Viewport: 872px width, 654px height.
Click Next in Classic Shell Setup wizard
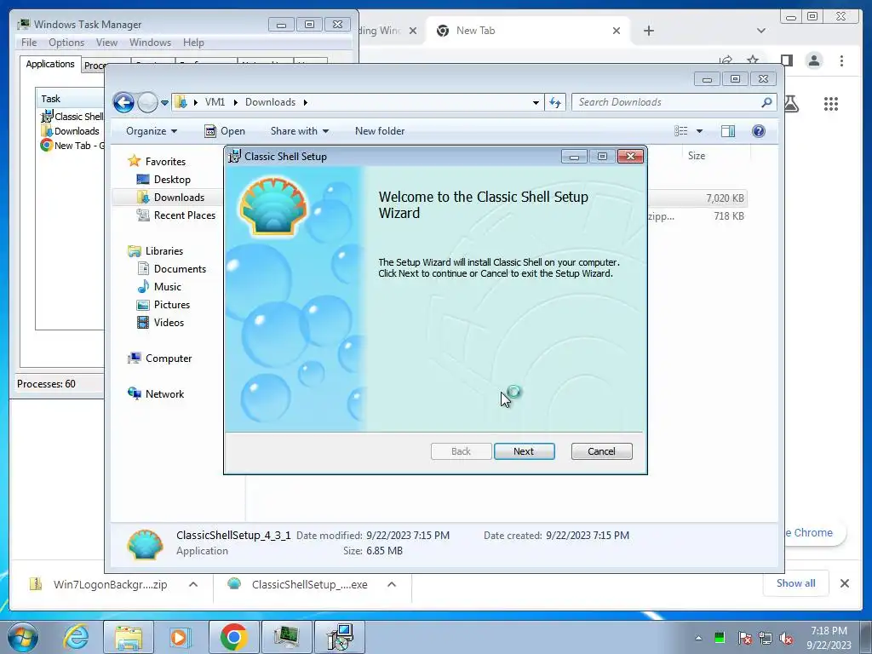[x=524, y=451]
